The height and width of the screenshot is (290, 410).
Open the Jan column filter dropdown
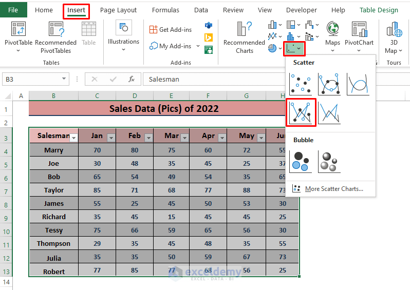click(x=111, y=138)
